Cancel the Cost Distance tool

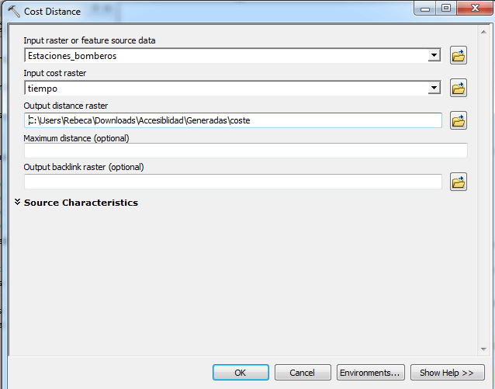[x=303, y=373]
